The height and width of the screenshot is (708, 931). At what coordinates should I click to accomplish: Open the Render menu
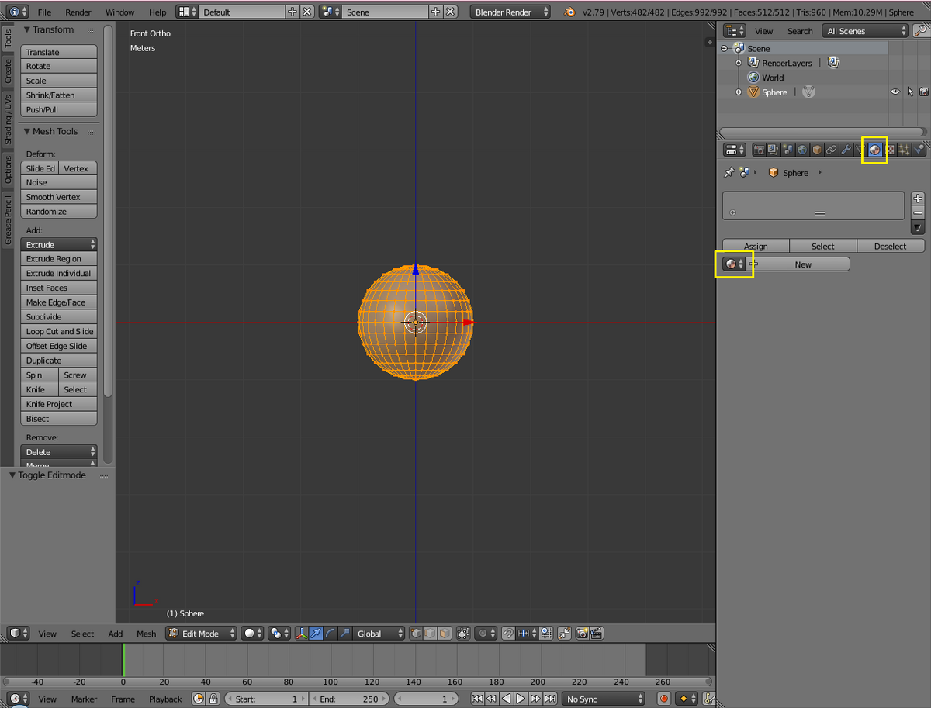click(78, 12)
